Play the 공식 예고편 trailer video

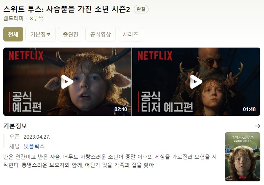(x=67, y=82)
